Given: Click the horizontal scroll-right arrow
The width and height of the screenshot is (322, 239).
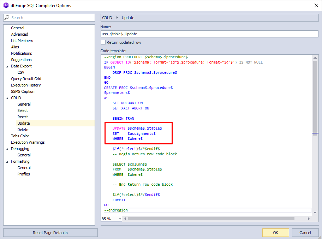Looking at the screenshot, I should 309,219.
